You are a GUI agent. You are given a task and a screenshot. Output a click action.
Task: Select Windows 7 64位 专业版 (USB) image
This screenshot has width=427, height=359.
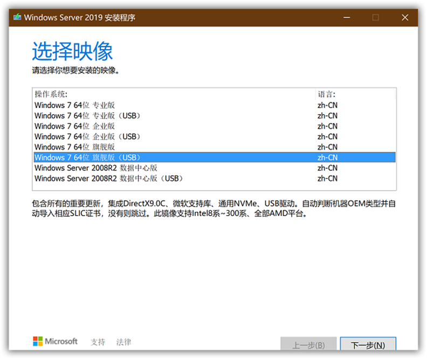point(215,116)
